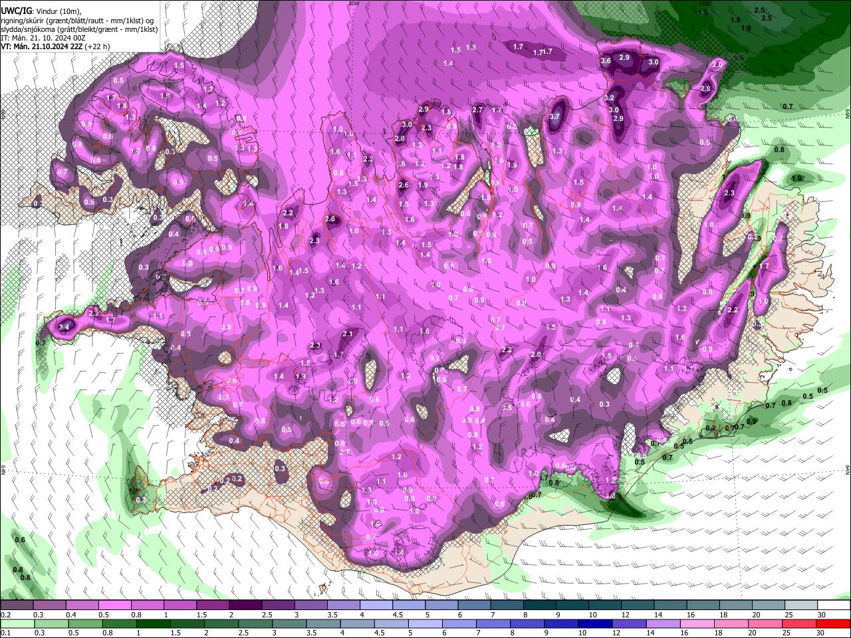
Task: Click the 3.4 value on the western peninsula tip
Action: pos(64,327)
